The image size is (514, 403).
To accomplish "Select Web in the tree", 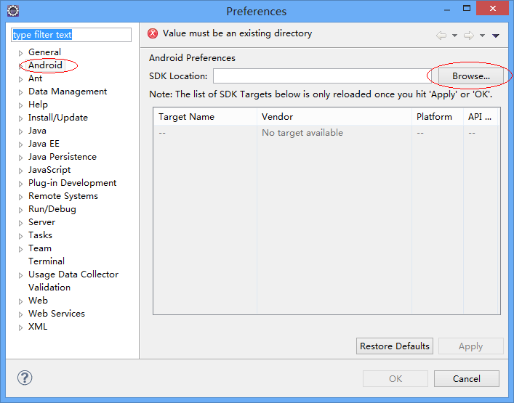I will point(38,301).
